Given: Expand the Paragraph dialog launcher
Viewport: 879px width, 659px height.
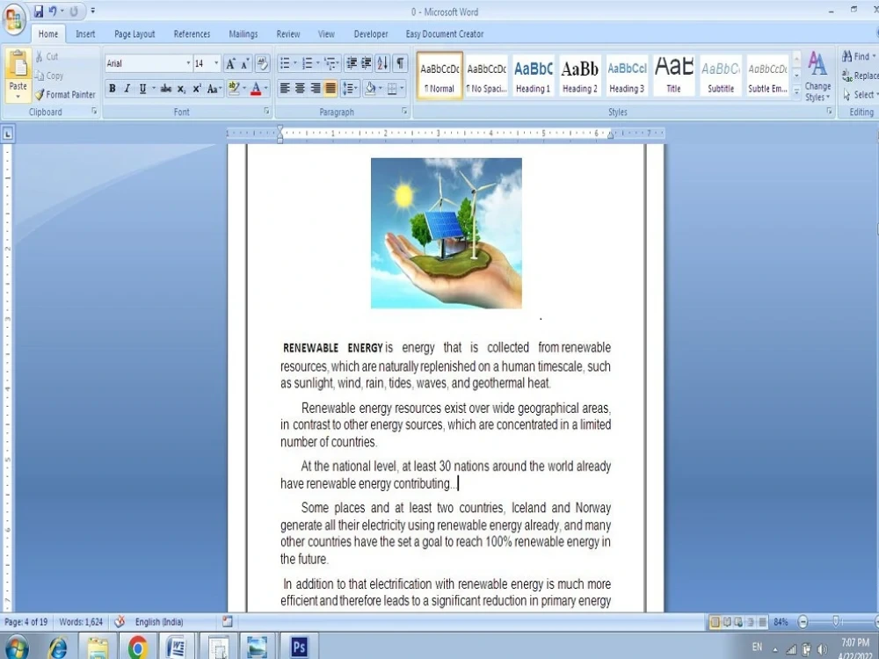Looking at the screenshot, I should (x=404, y=112).
